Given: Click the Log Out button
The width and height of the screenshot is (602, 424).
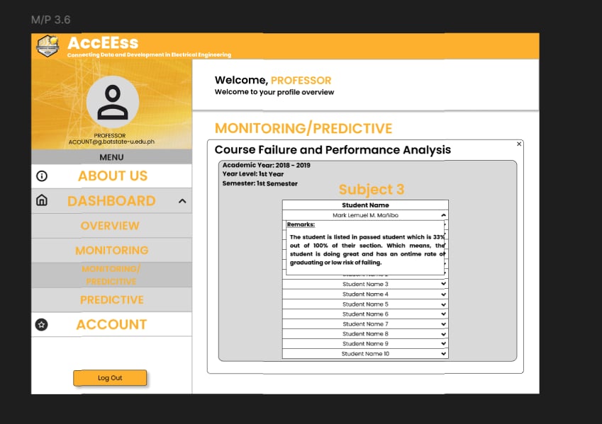Looking at the screenshot, I should coord(110,378).
